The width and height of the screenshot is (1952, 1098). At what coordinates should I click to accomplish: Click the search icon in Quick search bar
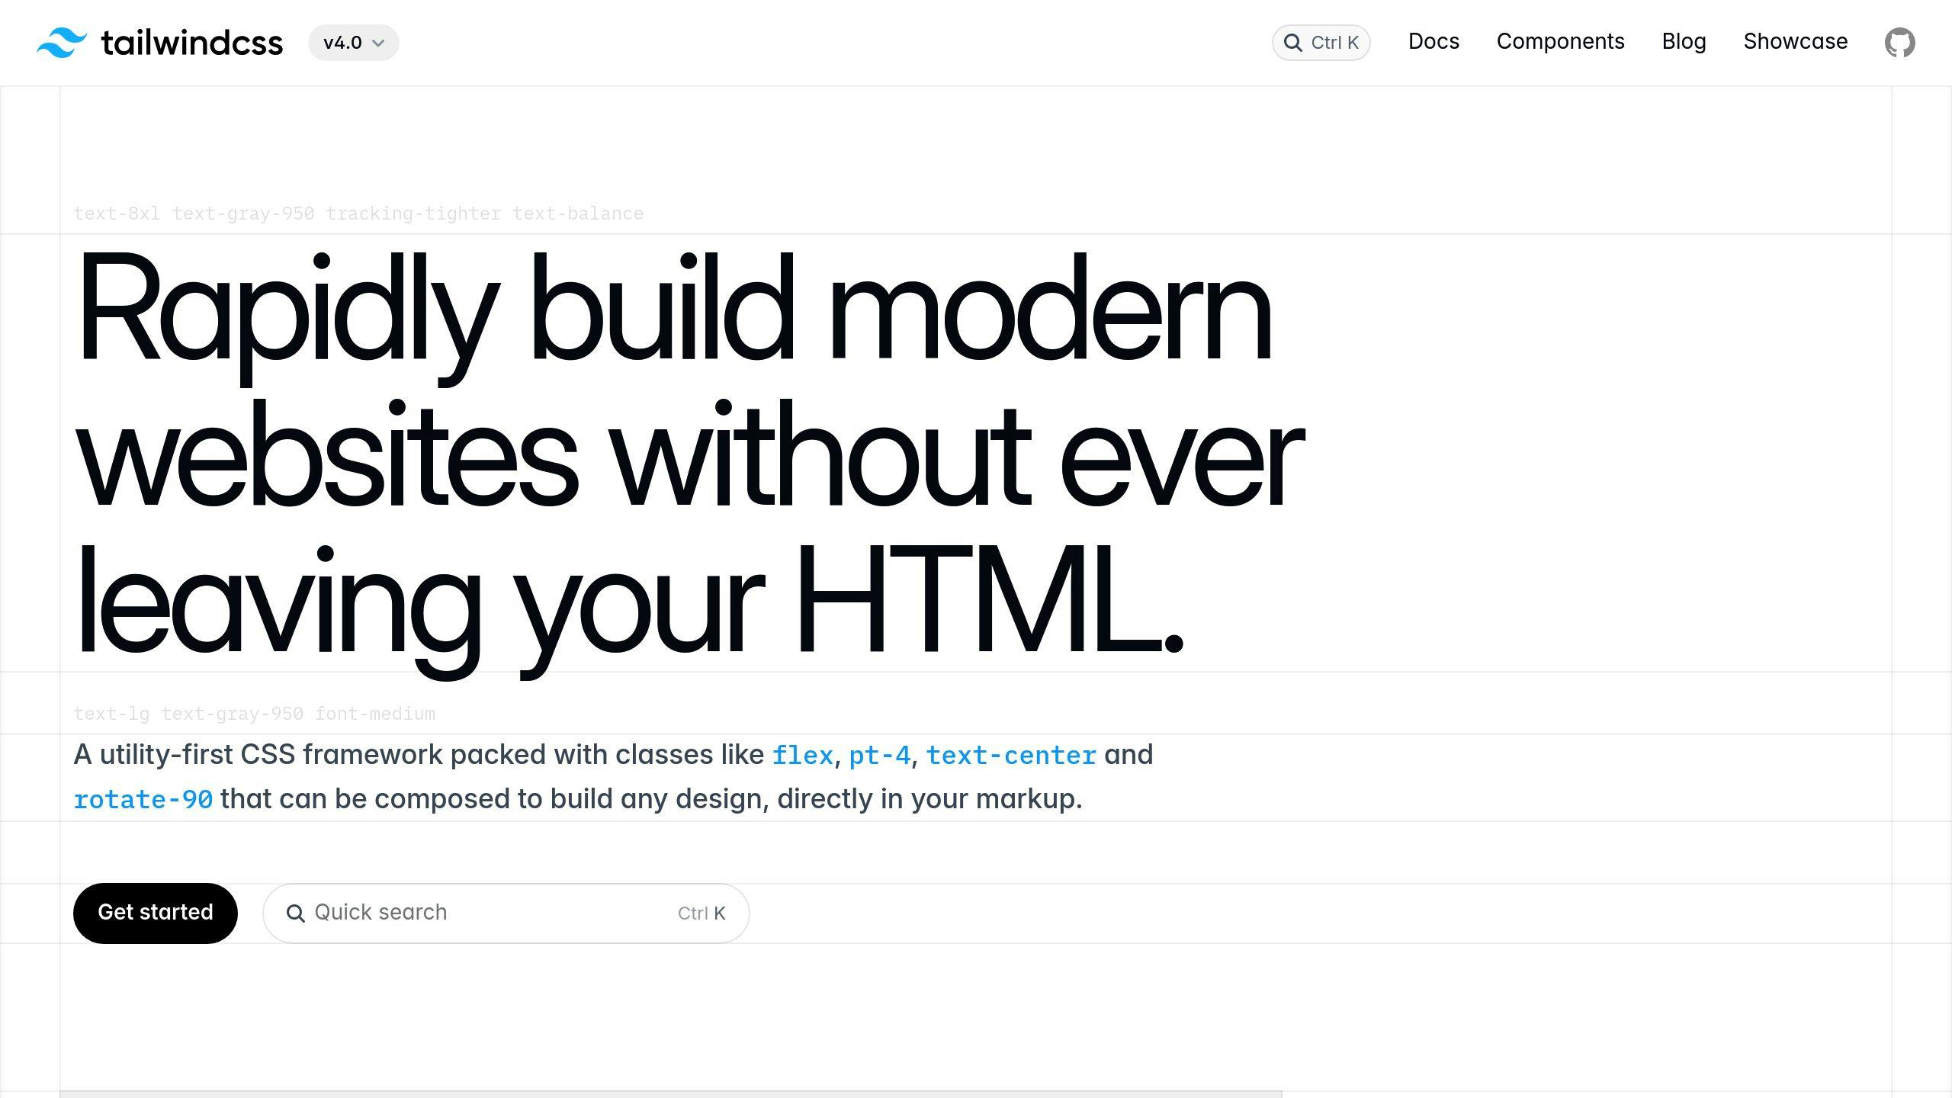(297, 913)
